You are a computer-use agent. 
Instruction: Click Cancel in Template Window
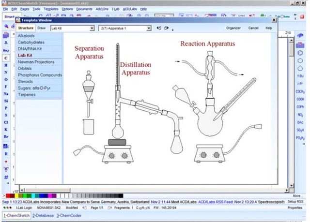[253, 28]
